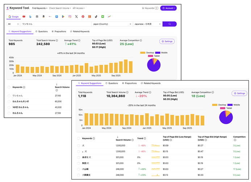Open the Pinterest keyword search icon
The width and height of the screenshot is (251, 182).
[x=83, y=17]
